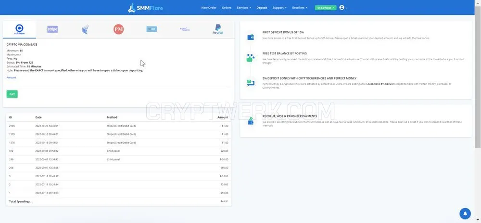Click the SMMFlare logo
The image size is (481, 223).
point(145,8)
